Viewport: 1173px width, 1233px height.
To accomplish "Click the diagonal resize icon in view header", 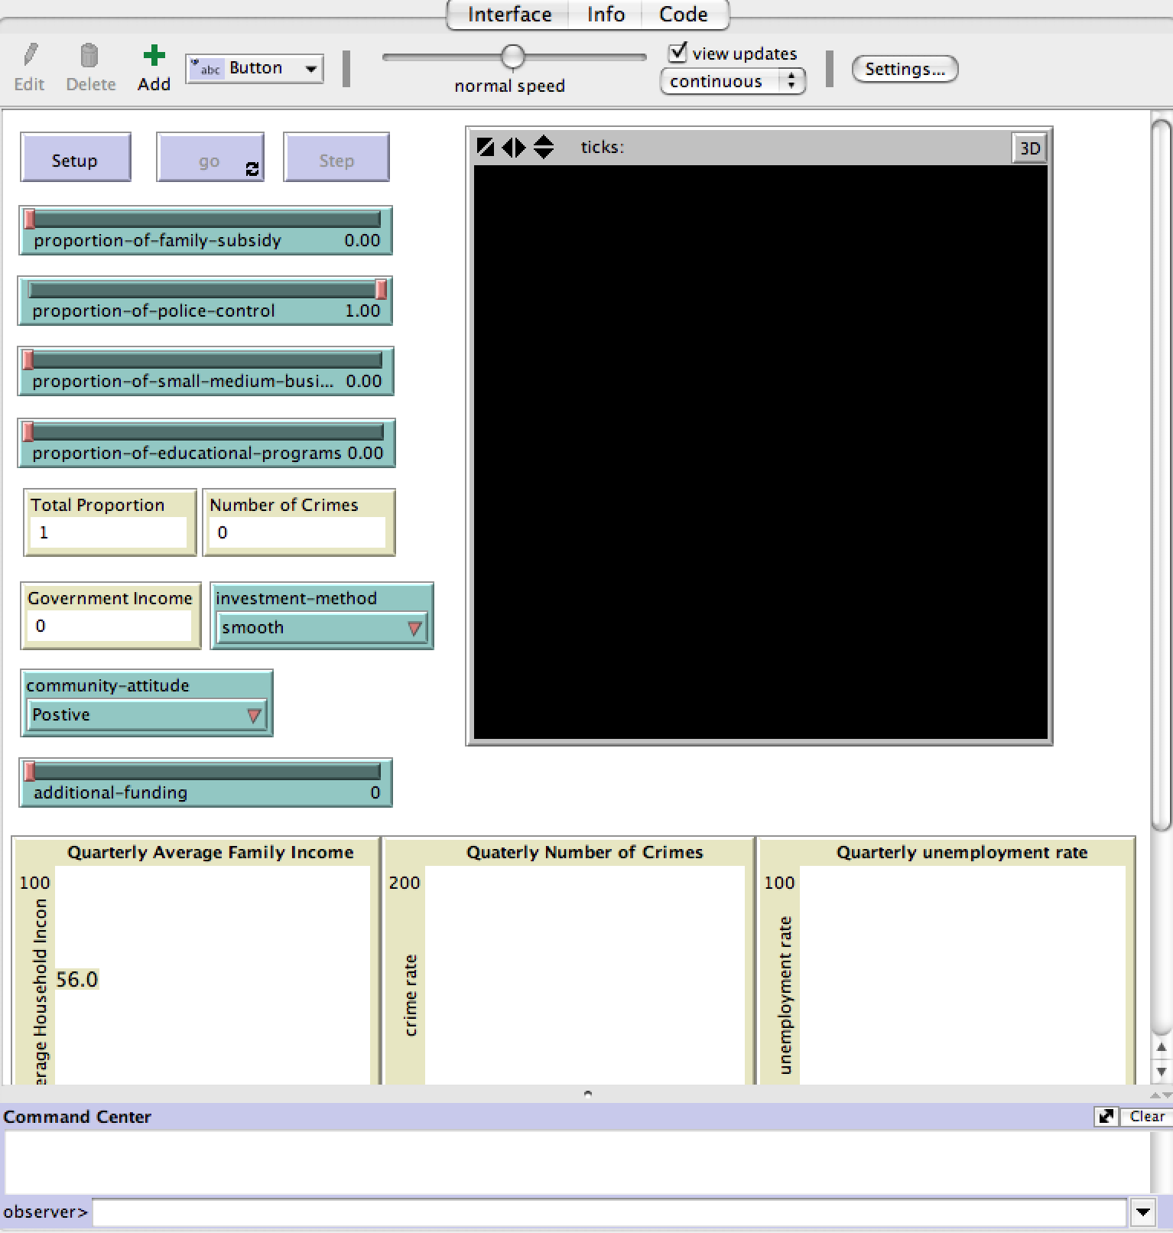I will click(x=485, y=147).
